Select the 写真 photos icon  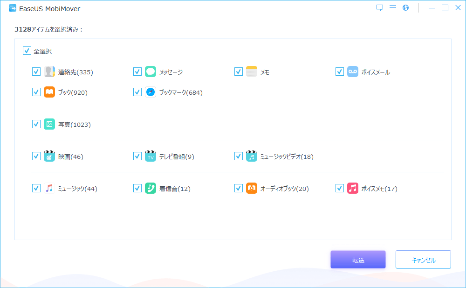tap(48, 124)
